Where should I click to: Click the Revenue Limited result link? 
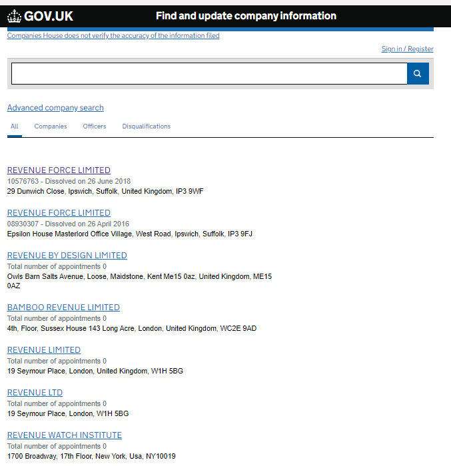point(44,350)
